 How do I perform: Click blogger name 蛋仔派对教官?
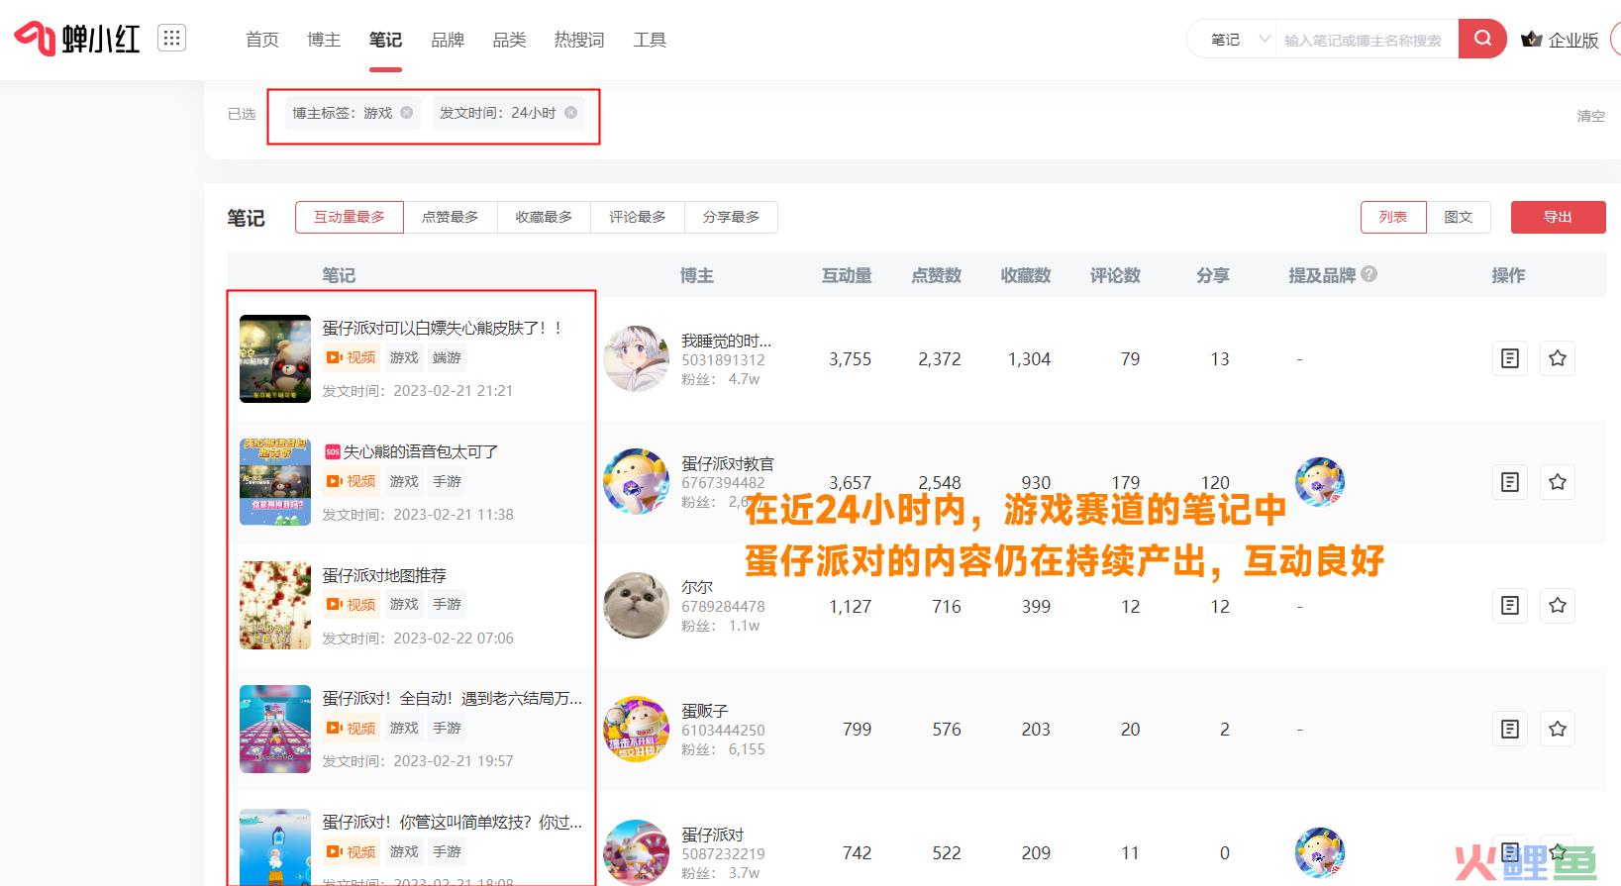pyautogui.click(x=728, y=463)
